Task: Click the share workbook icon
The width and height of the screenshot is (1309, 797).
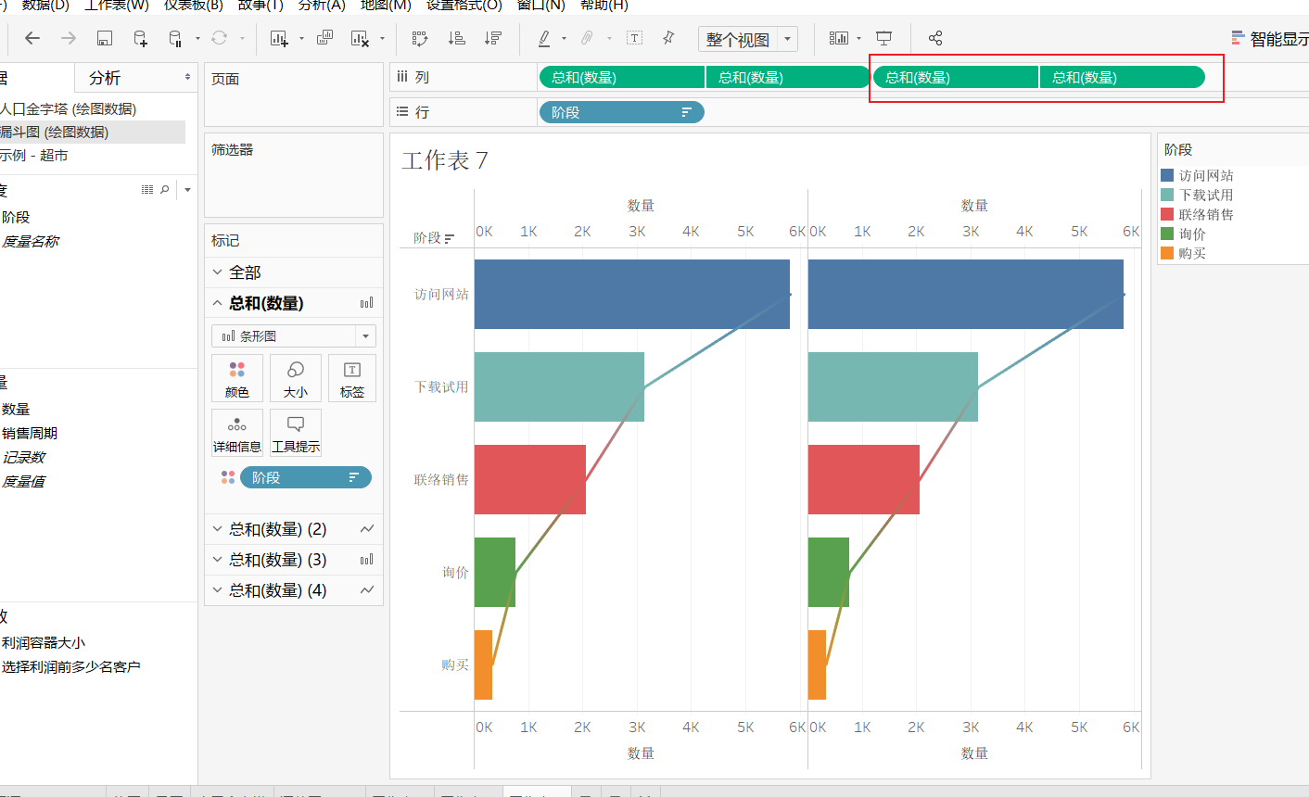Action: pyautogui.click(x=934, y=38)
